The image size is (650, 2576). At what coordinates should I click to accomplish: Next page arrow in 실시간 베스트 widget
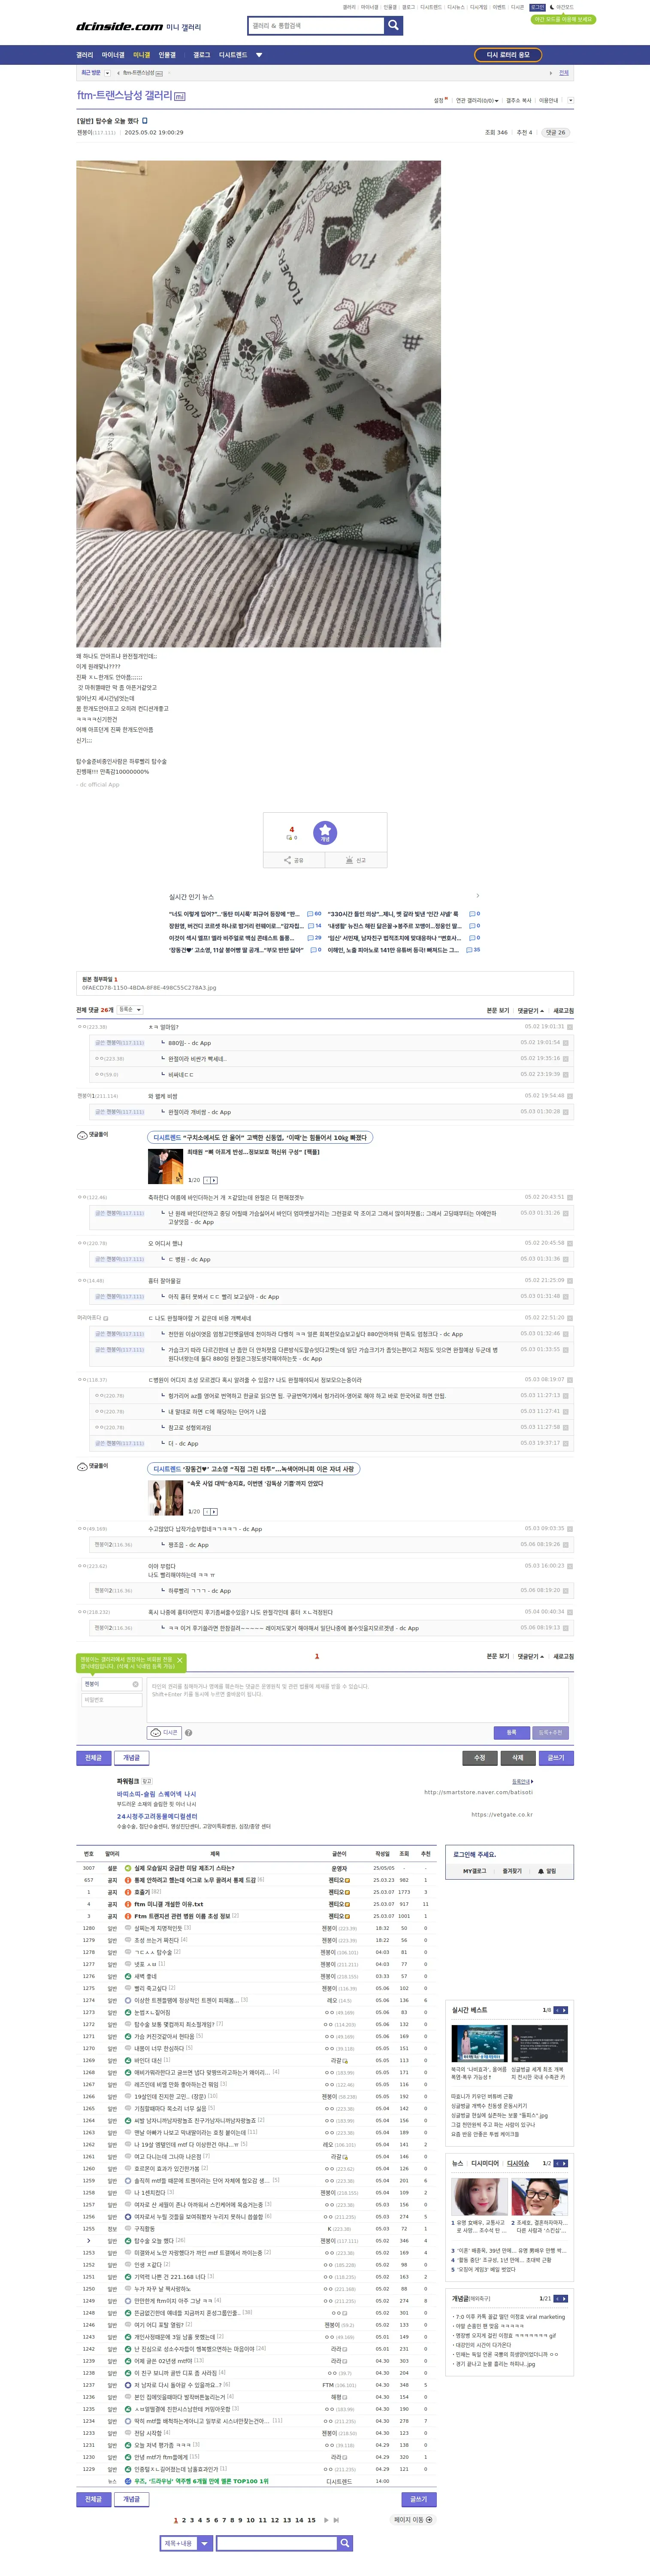(x=564, y=2010)
